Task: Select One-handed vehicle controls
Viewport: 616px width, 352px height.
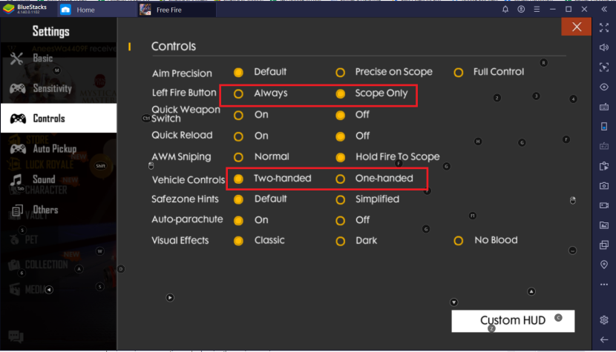Action: (x=340, y=179)
